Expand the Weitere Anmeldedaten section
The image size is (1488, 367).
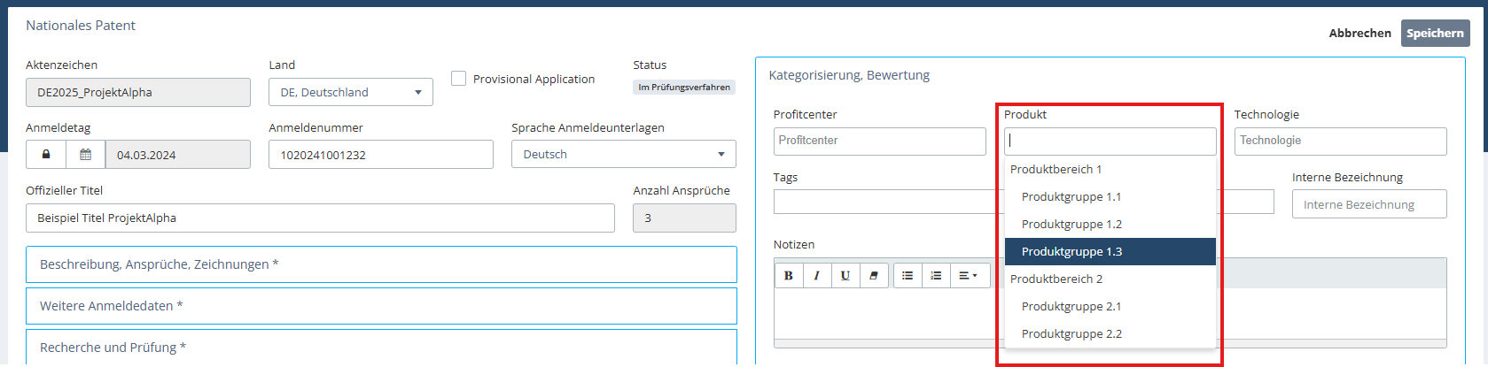click(381, 306)
